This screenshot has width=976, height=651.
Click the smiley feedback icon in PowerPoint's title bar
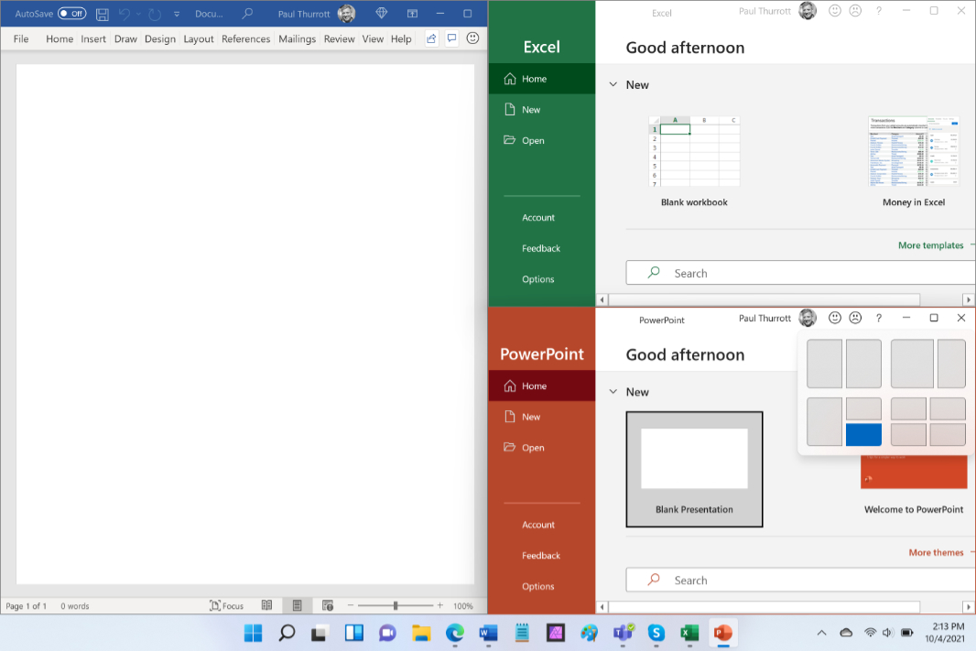pos(834,318)
